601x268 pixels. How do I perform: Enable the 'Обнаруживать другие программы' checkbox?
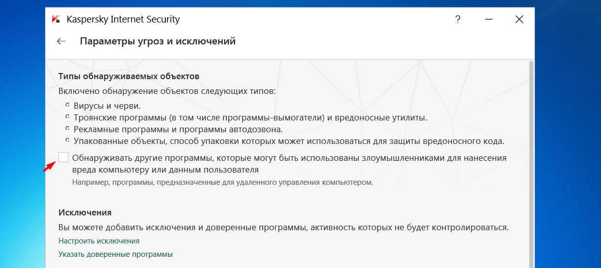[x=63, y=157]
